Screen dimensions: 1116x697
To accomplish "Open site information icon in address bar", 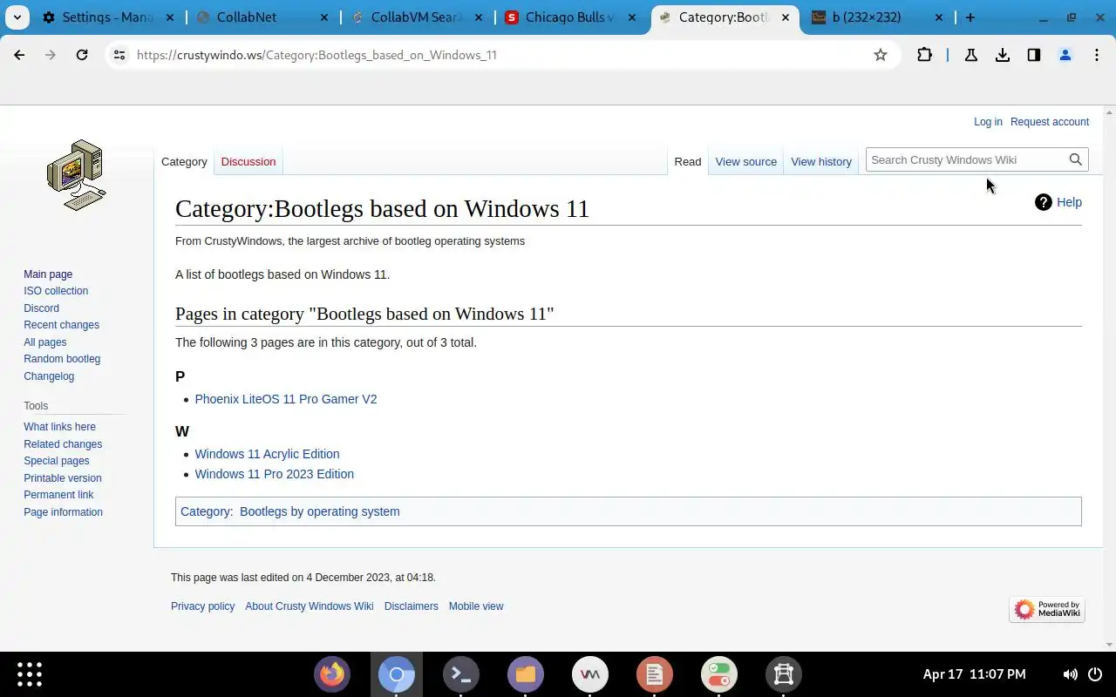I will point(119,55).
